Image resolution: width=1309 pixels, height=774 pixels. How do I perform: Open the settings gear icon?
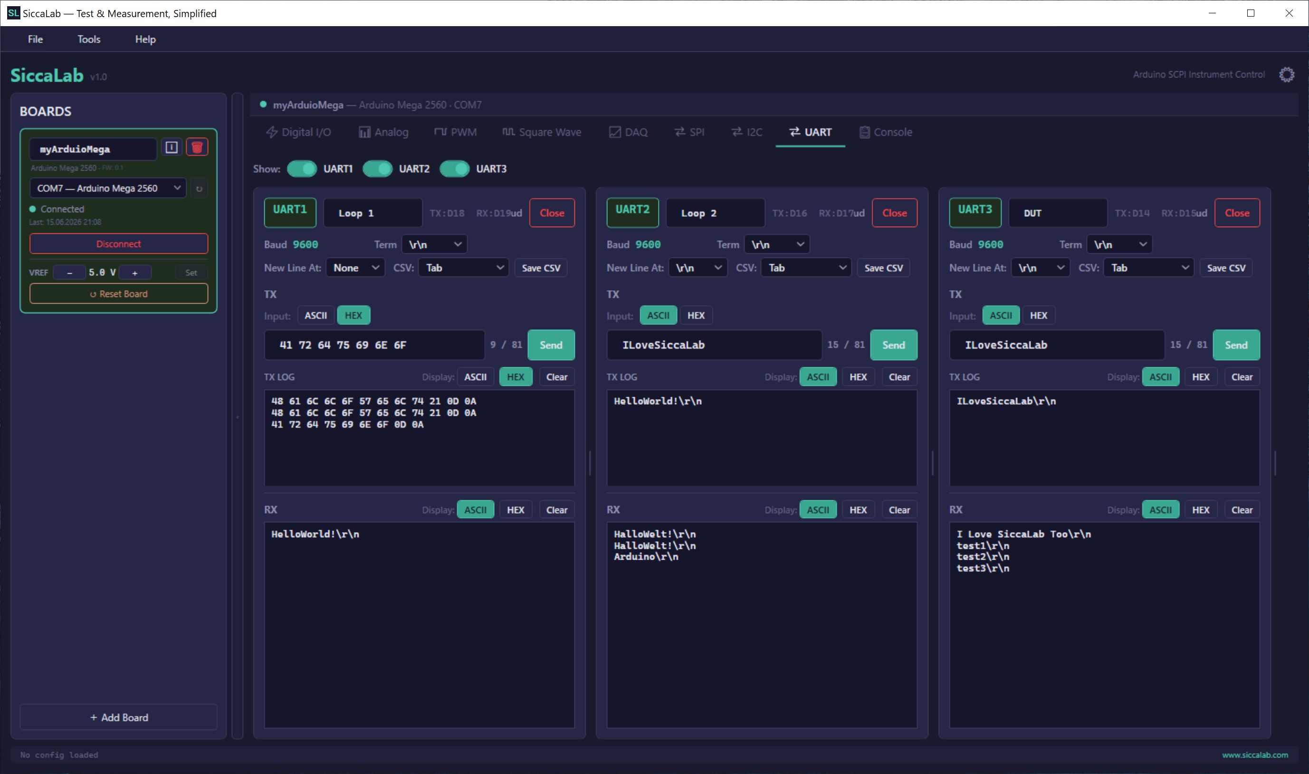tap(1287, 75)
